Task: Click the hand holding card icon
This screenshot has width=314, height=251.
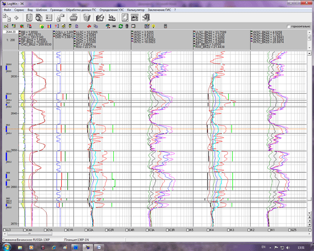Action: pos(60,18)
